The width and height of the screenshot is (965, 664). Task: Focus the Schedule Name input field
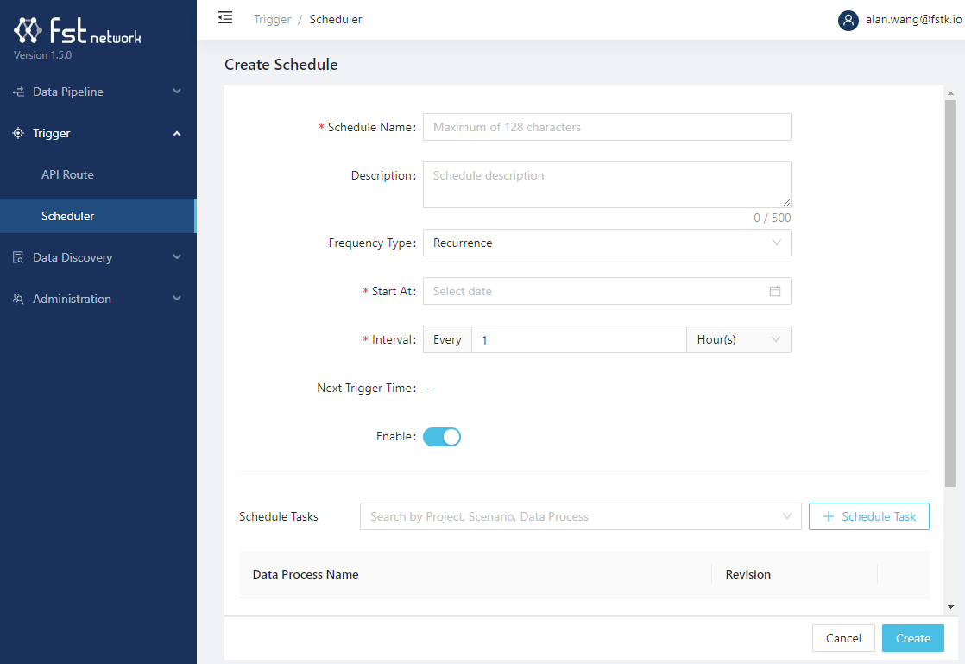pyautogui.click(x=606, y=128)
